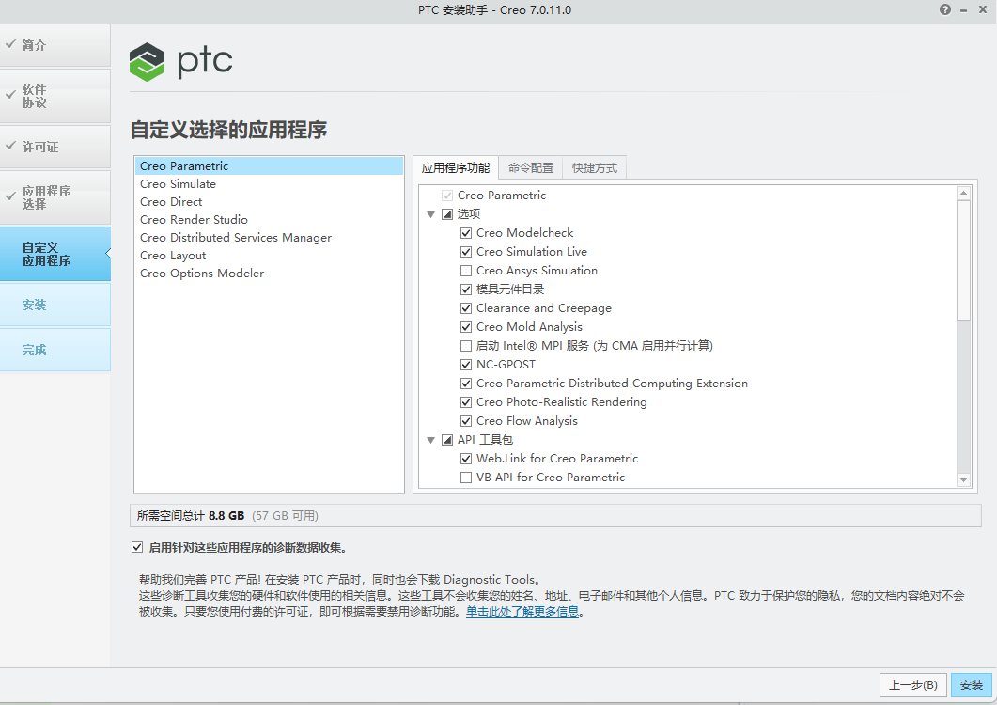Open the 单击此处了解更多信息 link
Viewport: 997px width, 705px height.
[522, 611]
